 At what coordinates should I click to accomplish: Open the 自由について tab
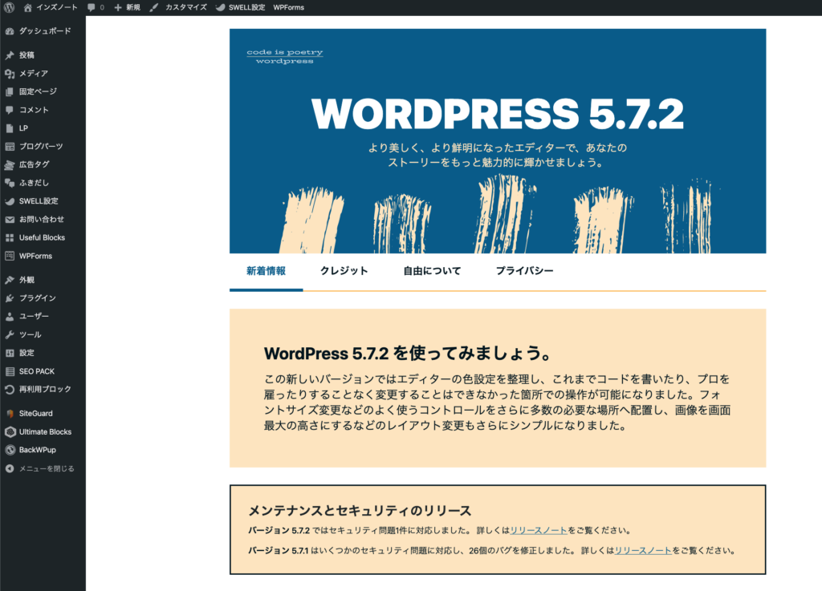(432, 271)
